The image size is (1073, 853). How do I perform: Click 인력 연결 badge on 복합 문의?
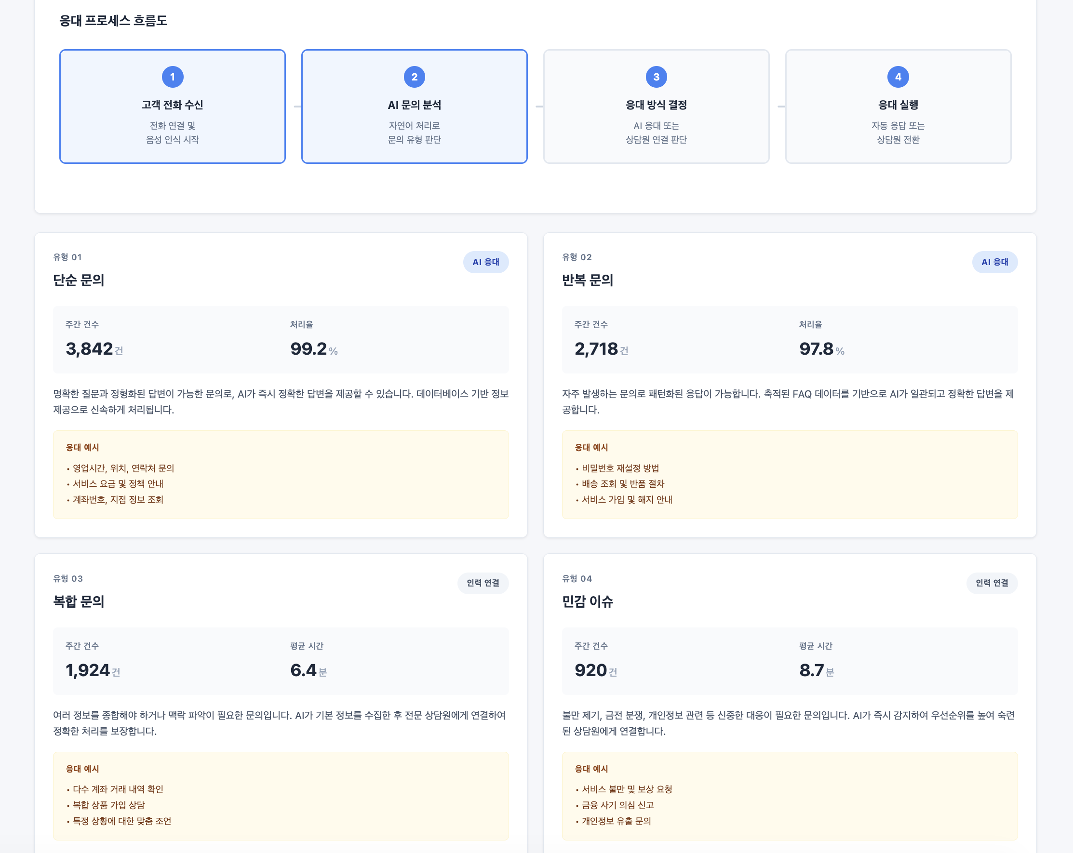(482, 583)
